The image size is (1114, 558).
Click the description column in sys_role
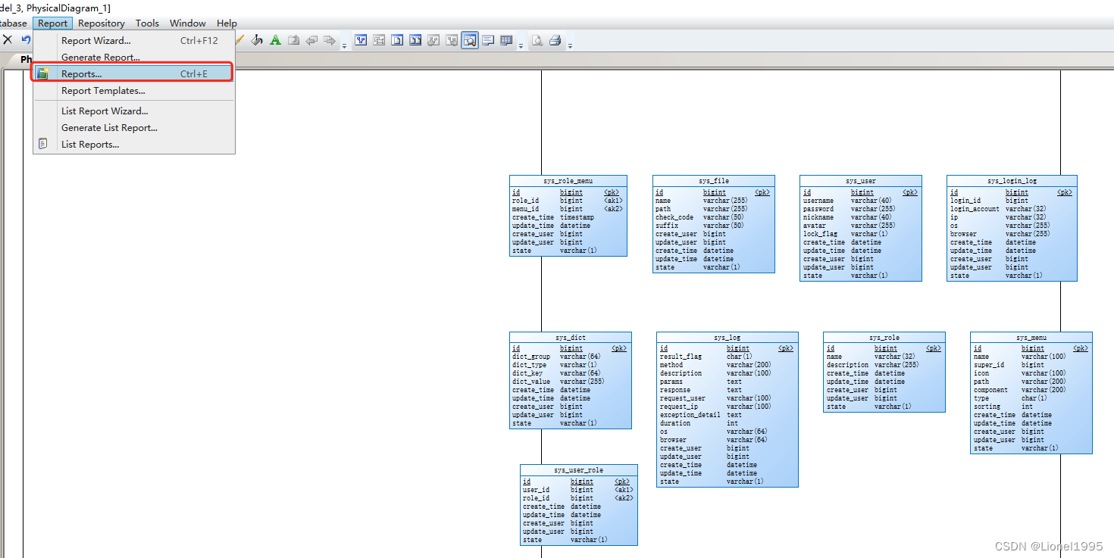[x=847, y=365]
